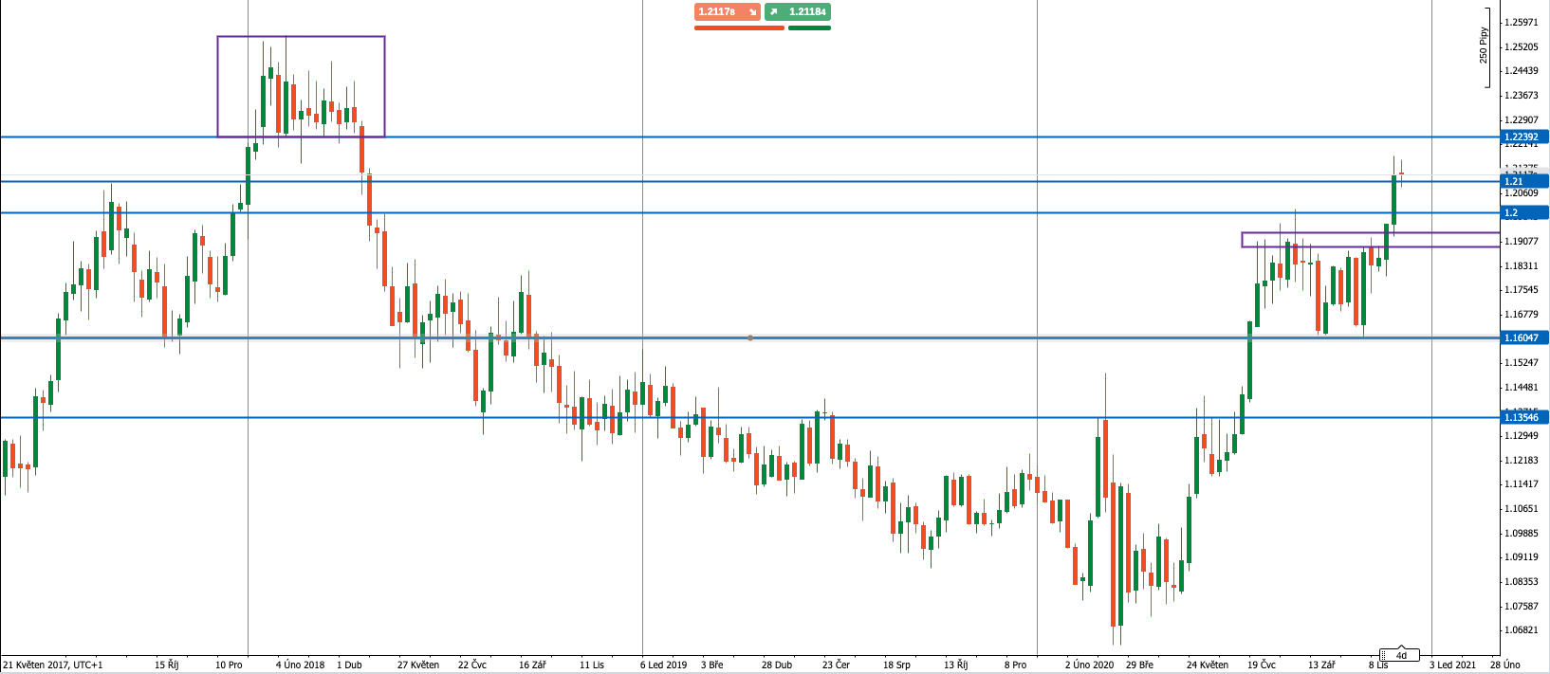Image resolution: width=1550 pixels, height=674 pixels.
Task: Click the 1.10651 price axis value
Action: 1522,508
